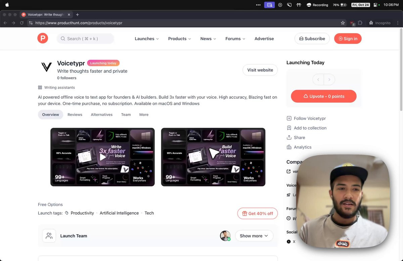
Task: Click the Product Hunt search field
Action: (85, 38)
